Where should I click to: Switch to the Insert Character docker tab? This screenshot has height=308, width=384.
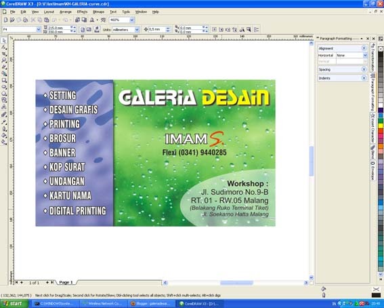click(372, 128)
